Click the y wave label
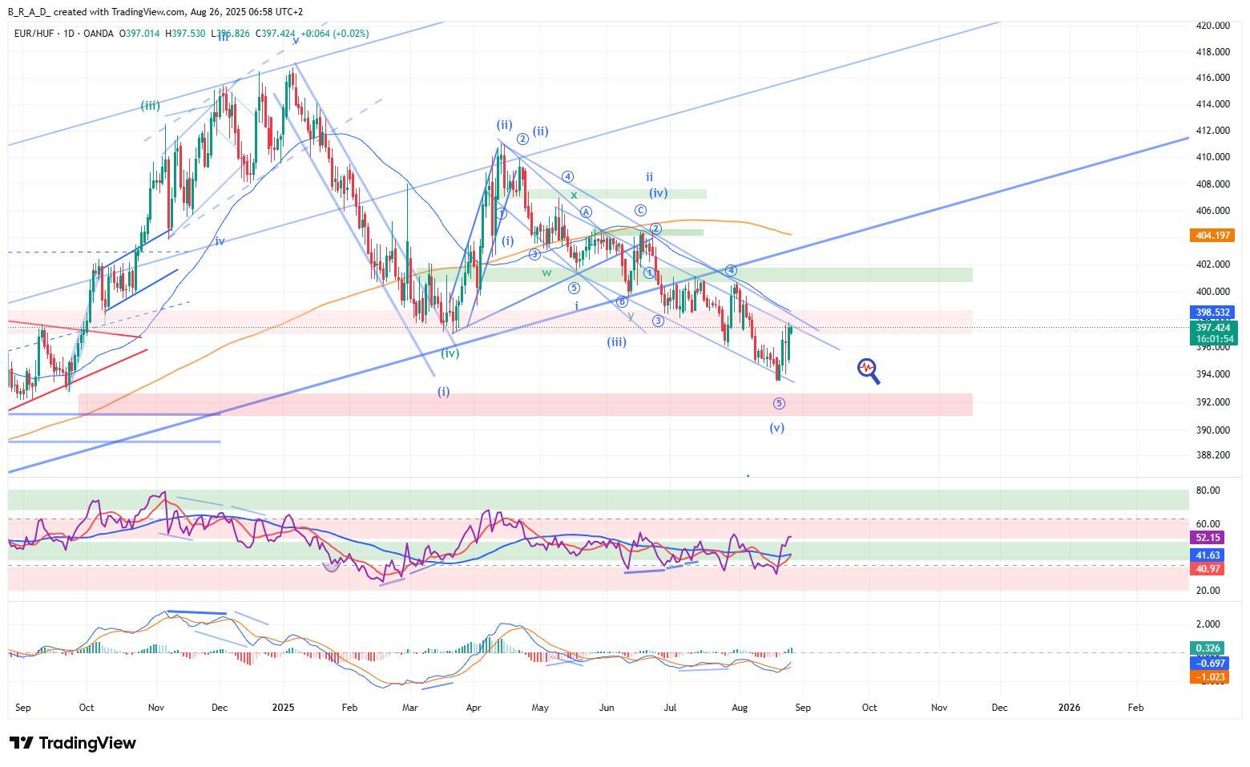1250x767 pixels. [x=631, y=315]
